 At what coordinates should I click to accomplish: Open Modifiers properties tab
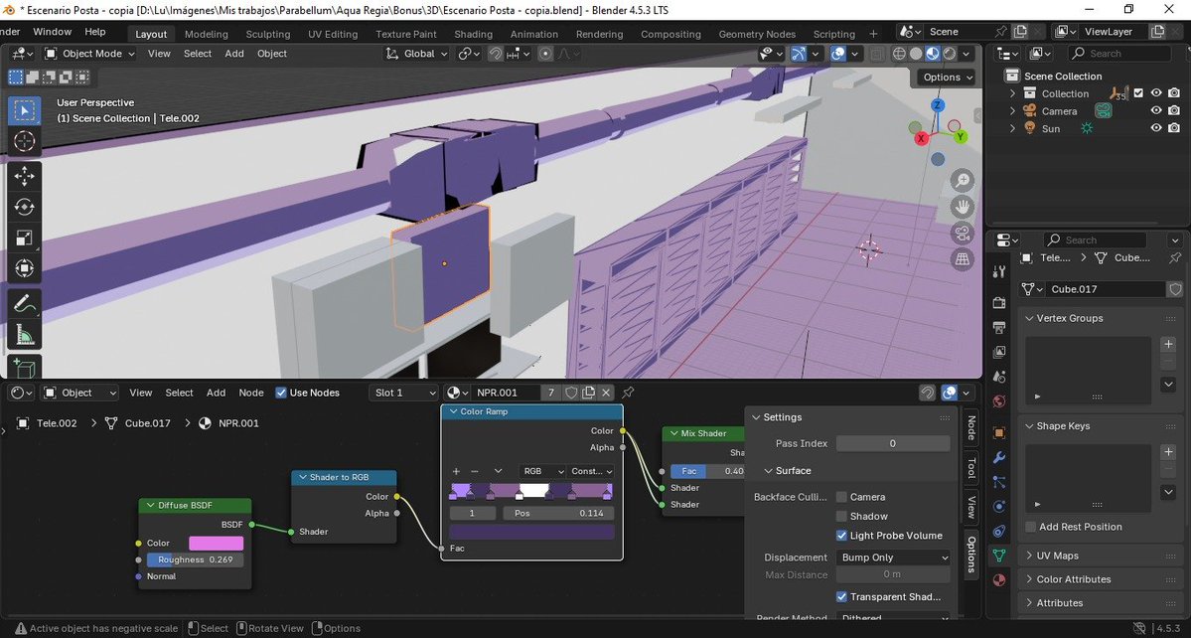tap(999, 457)
